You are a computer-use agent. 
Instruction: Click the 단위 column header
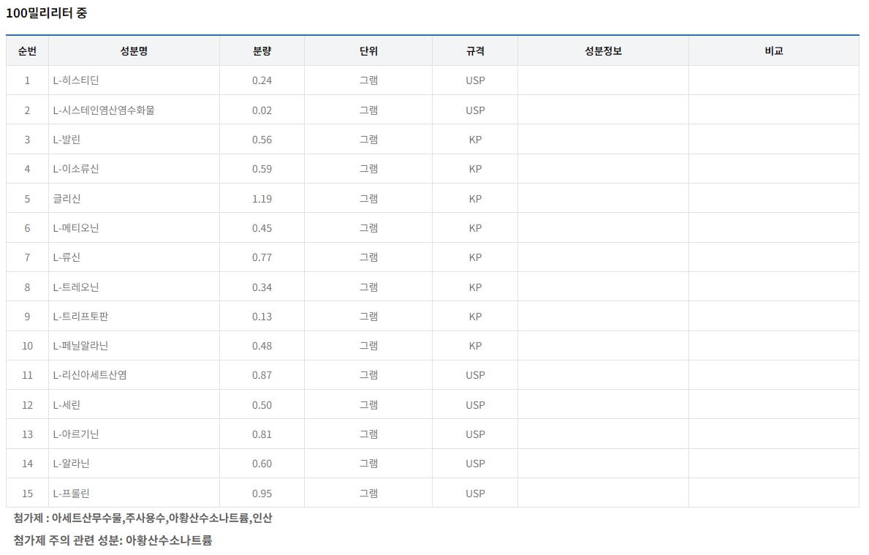[x=368, y=50]
